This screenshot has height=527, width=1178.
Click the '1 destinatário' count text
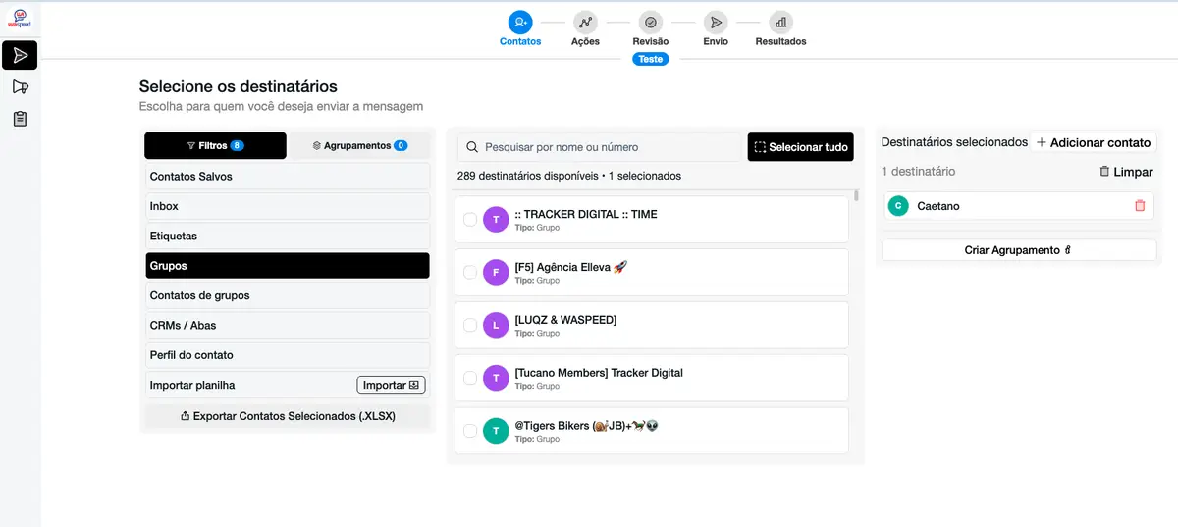click(x=918, y=172)
